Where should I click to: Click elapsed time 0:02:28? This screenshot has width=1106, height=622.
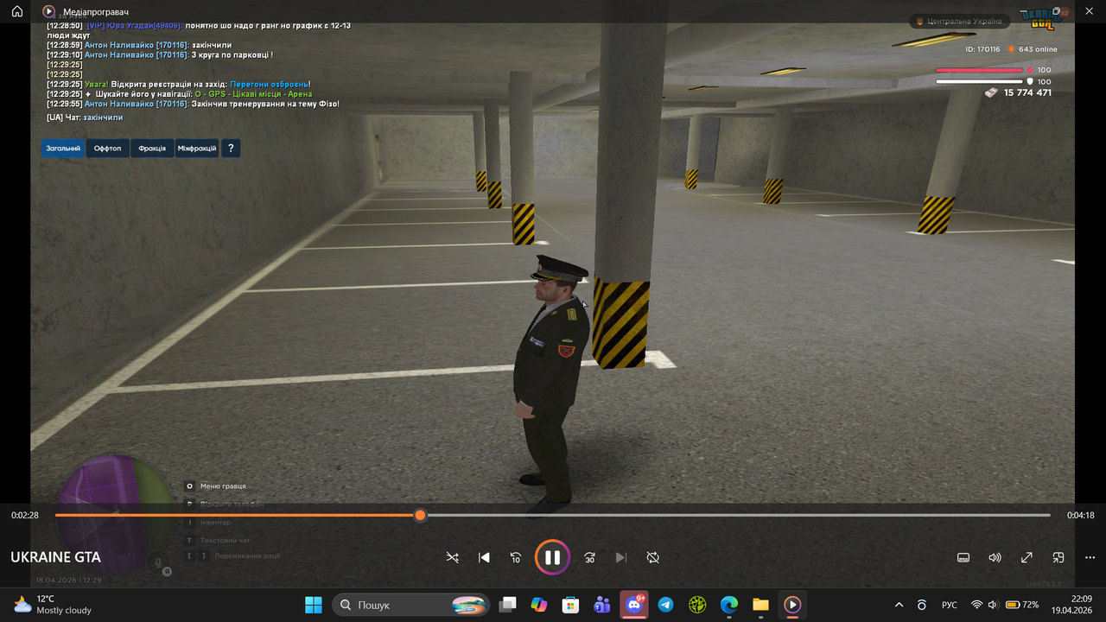(25, 515)
